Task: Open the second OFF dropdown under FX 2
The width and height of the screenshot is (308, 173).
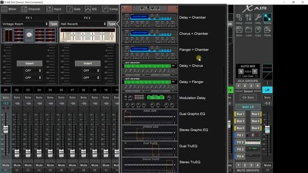Action: (91, 78)
